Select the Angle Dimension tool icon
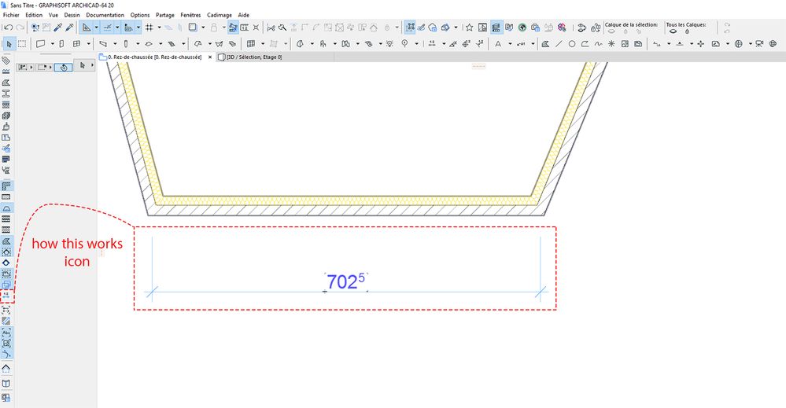This screenshot has height=408, width=786. pos(453,44)
